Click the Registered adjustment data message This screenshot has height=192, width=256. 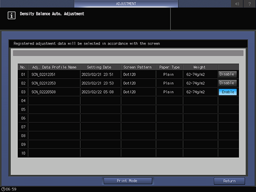87,44
